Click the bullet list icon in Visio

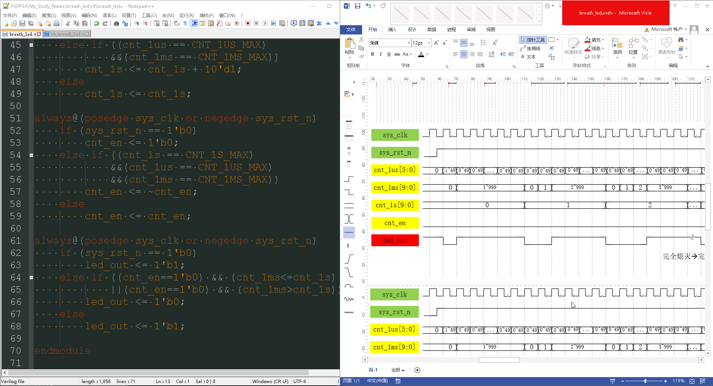click(483, 43)
